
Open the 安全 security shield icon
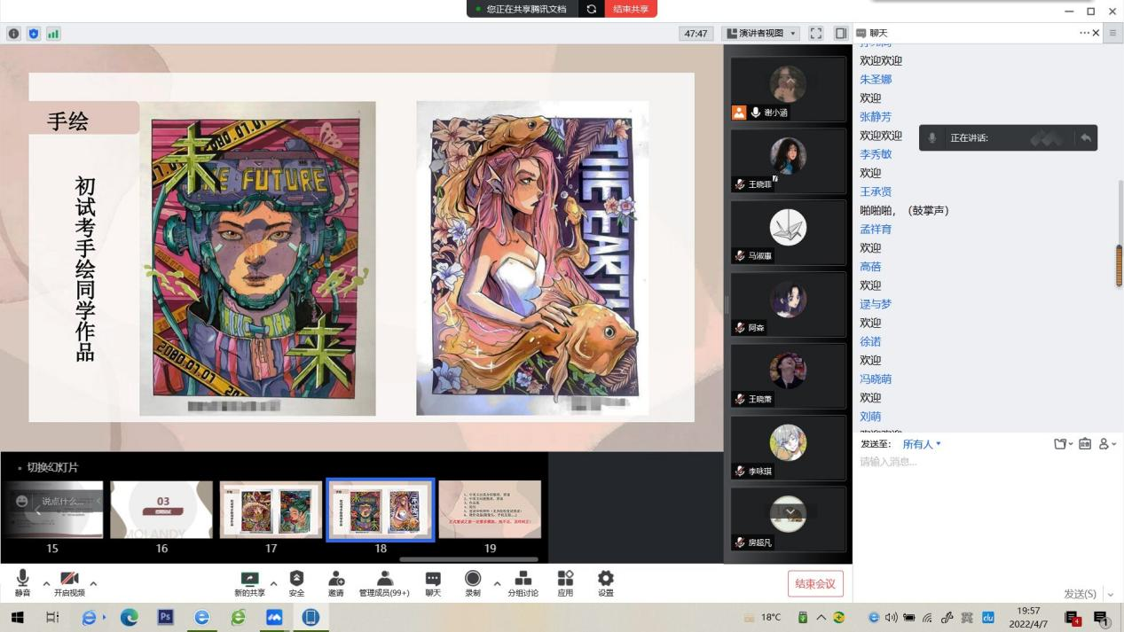pos(296,582)
